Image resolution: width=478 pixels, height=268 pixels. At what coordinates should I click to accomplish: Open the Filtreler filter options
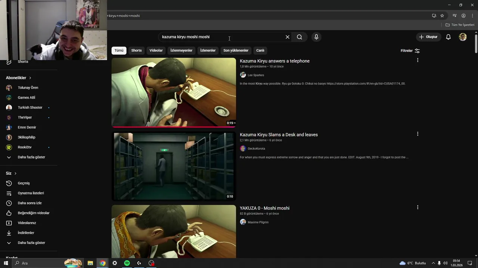410,51
